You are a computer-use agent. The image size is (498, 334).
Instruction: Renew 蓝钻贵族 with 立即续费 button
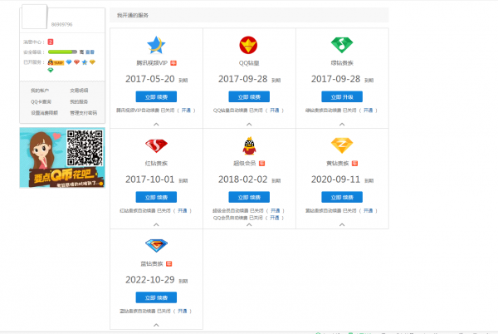coord(156,297)
